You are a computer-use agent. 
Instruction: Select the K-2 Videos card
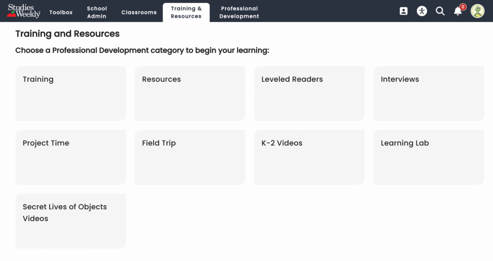[310, 157]
